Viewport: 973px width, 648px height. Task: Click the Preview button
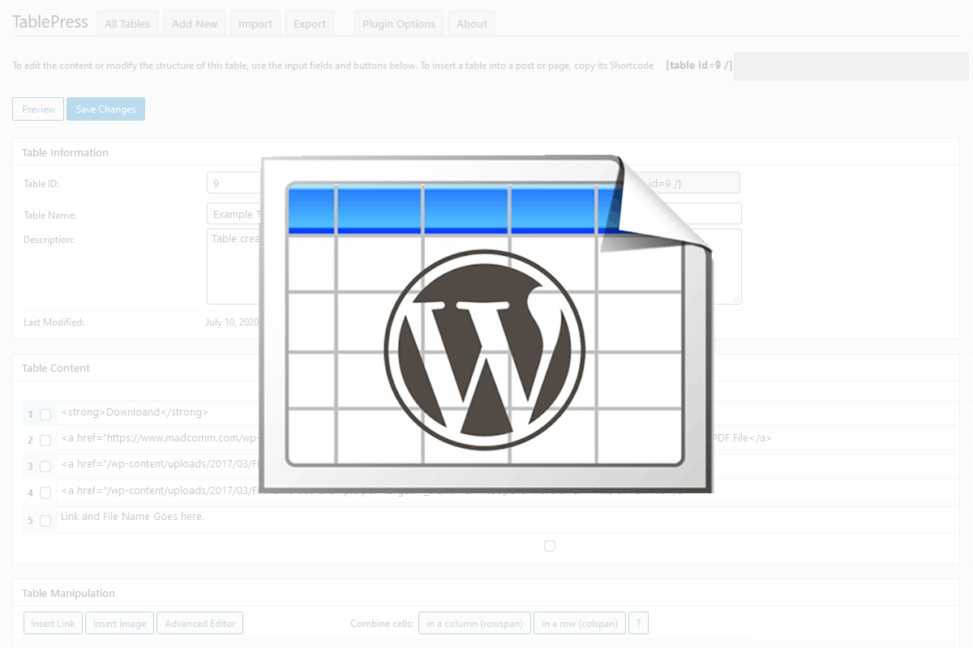pos(38,109)
